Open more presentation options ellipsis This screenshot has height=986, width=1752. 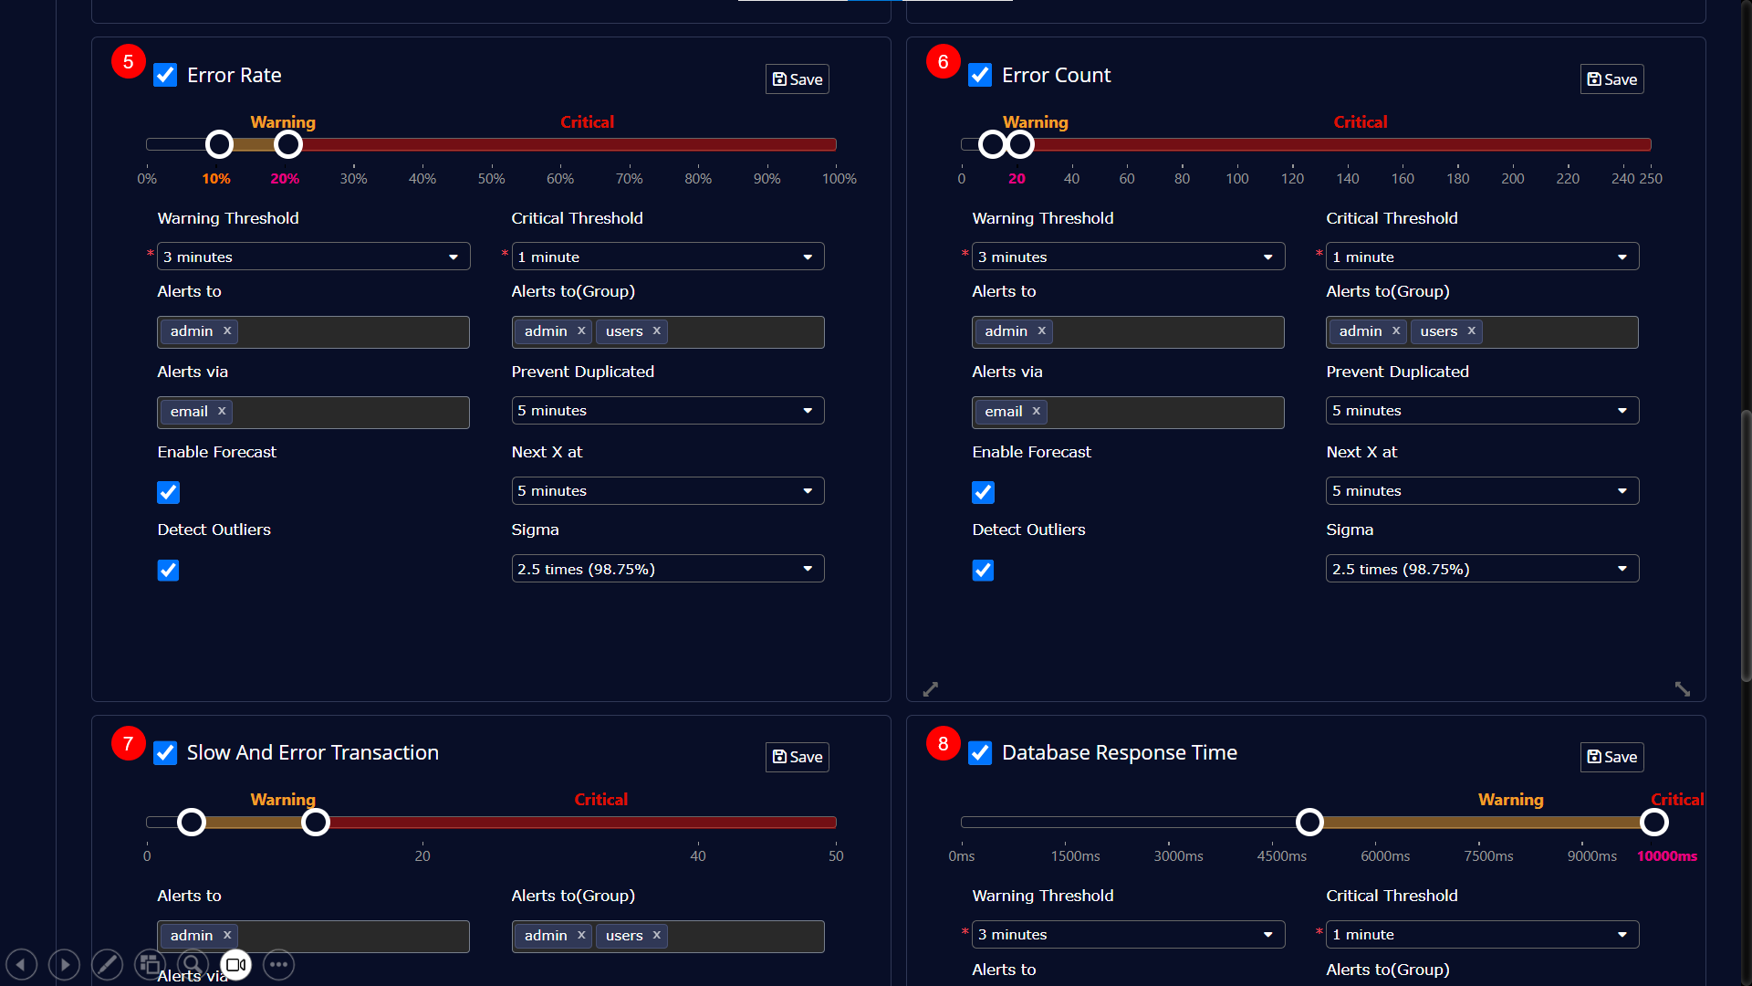pos(278,964)
